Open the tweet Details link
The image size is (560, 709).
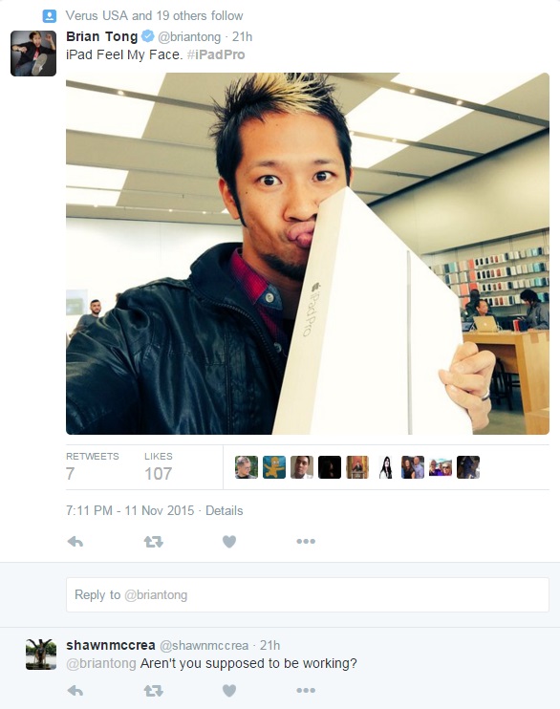point(224,510)
